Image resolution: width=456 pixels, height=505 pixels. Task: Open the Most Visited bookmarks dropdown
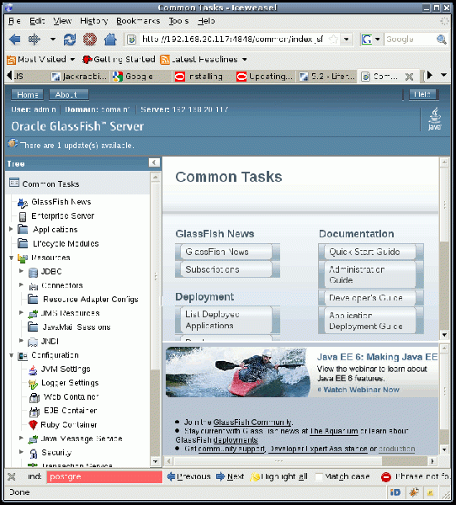pyautogui.click(x=73, y=59)
